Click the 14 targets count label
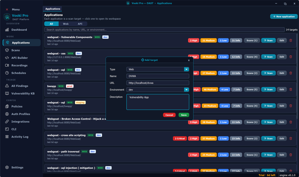 coord(292,30)
